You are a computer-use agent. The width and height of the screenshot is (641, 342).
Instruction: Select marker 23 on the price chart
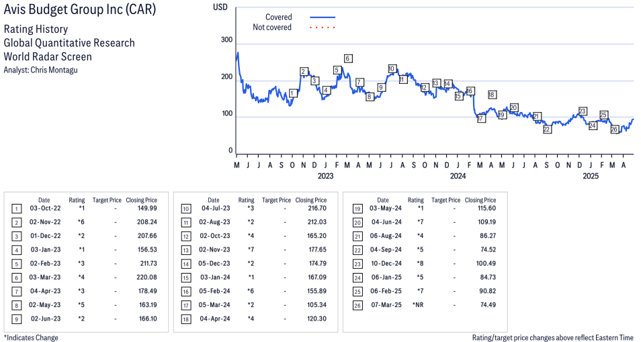tap(582, 111)
